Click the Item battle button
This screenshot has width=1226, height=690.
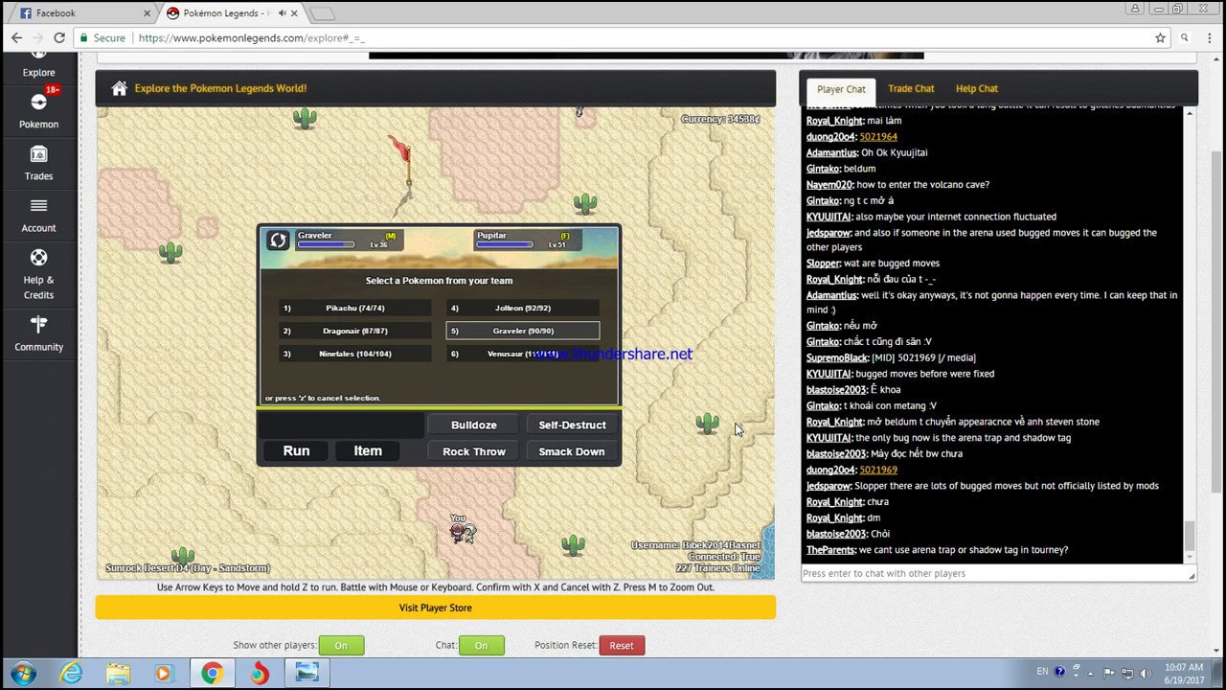[368, 451]
